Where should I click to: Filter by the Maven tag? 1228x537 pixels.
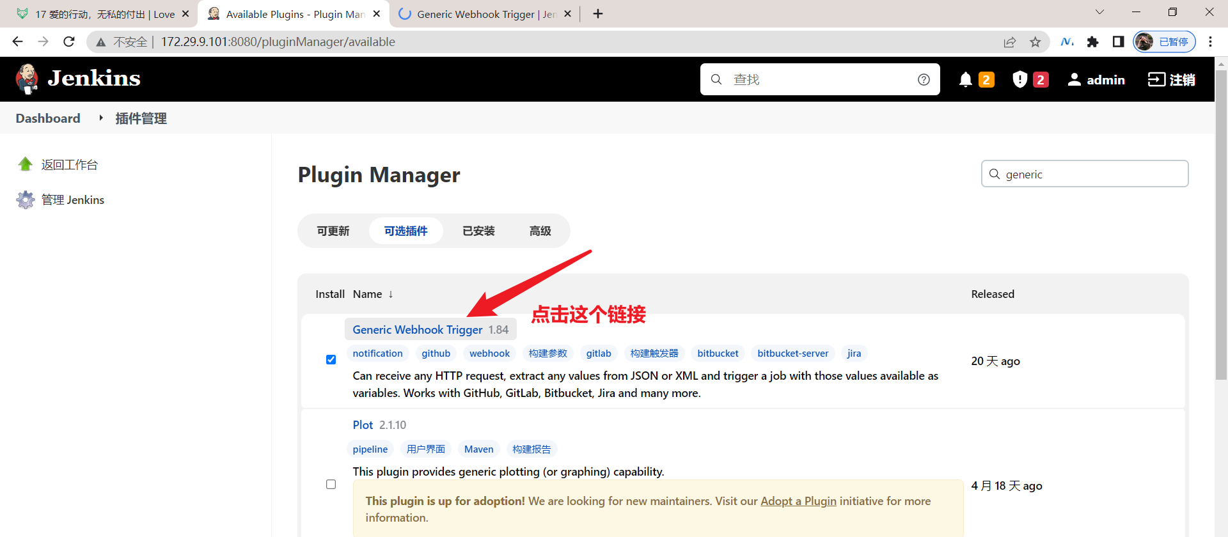coord(478,449)
